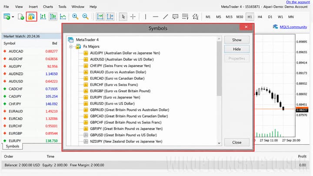Viewport: 313px width, 176px height.
Task: Click the GBPCAD symbol icon in tree
Action: pos(86,116)
